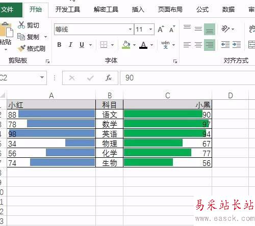Switch to the 解密工具 tab

106,10
